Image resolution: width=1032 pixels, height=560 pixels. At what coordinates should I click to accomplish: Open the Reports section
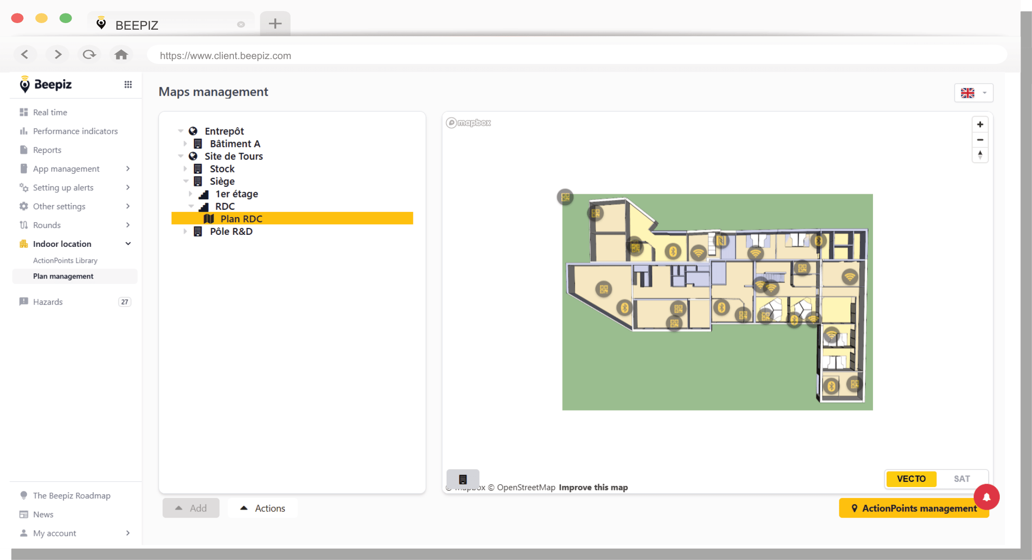[x=47, y=149]
